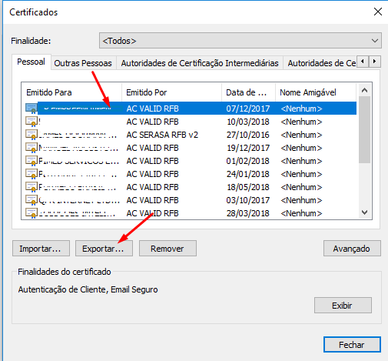Image resolution: width=388 pixels, height=361 pixels.
Task: Select the AC SERASA RFB v2 certificate icon
Action: [32, 135]
